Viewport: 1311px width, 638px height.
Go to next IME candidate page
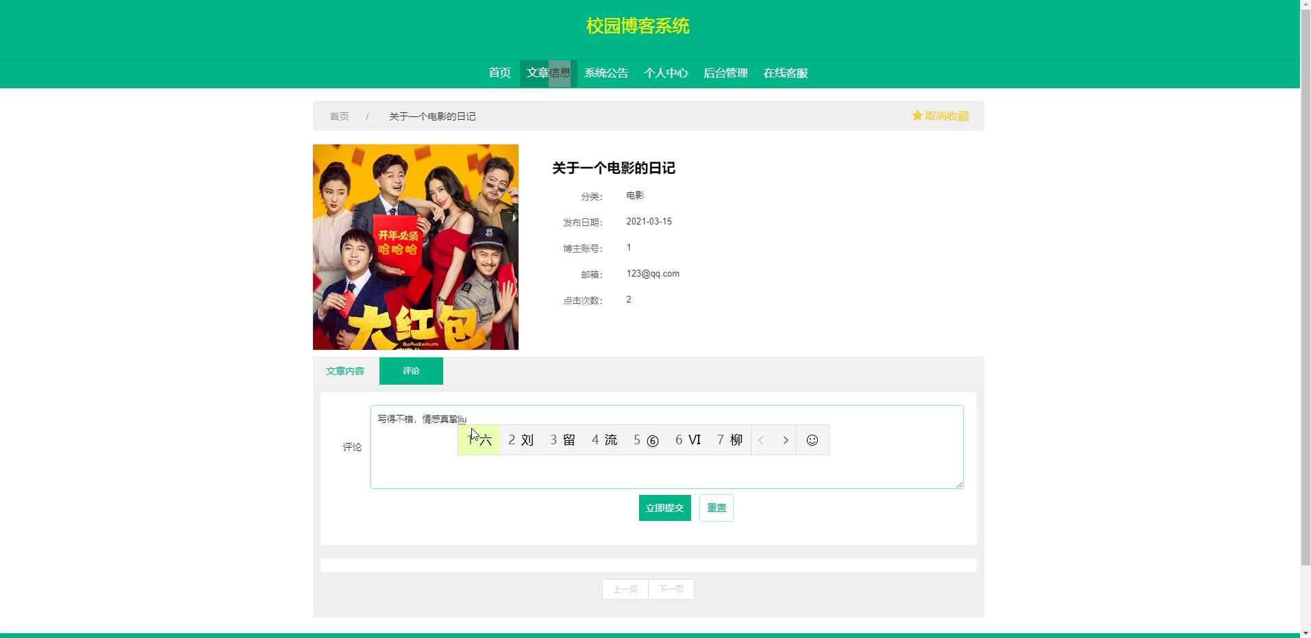coord(785,440)
